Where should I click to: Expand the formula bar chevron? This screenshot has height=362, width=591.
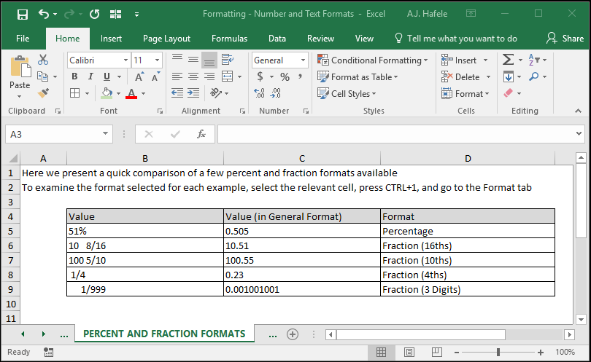[x=579, y=133]
